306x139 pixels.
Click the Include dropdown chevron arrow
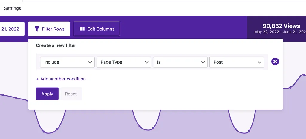tap(90, 62)
